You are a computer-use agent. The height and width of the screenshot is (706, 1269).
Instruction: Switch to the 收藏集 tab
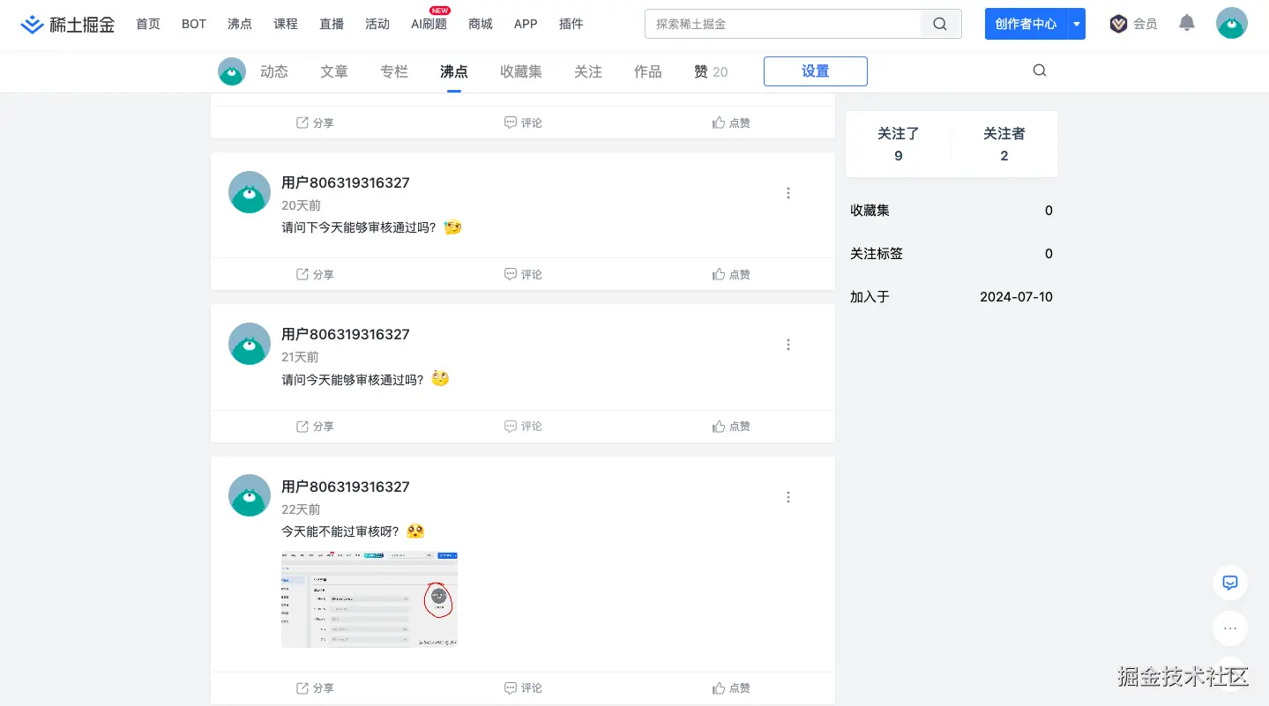pyautogui.click(x=520, y=71)
